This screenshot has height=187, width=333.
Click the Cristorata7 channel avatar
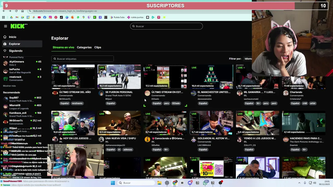click(286, 93)
